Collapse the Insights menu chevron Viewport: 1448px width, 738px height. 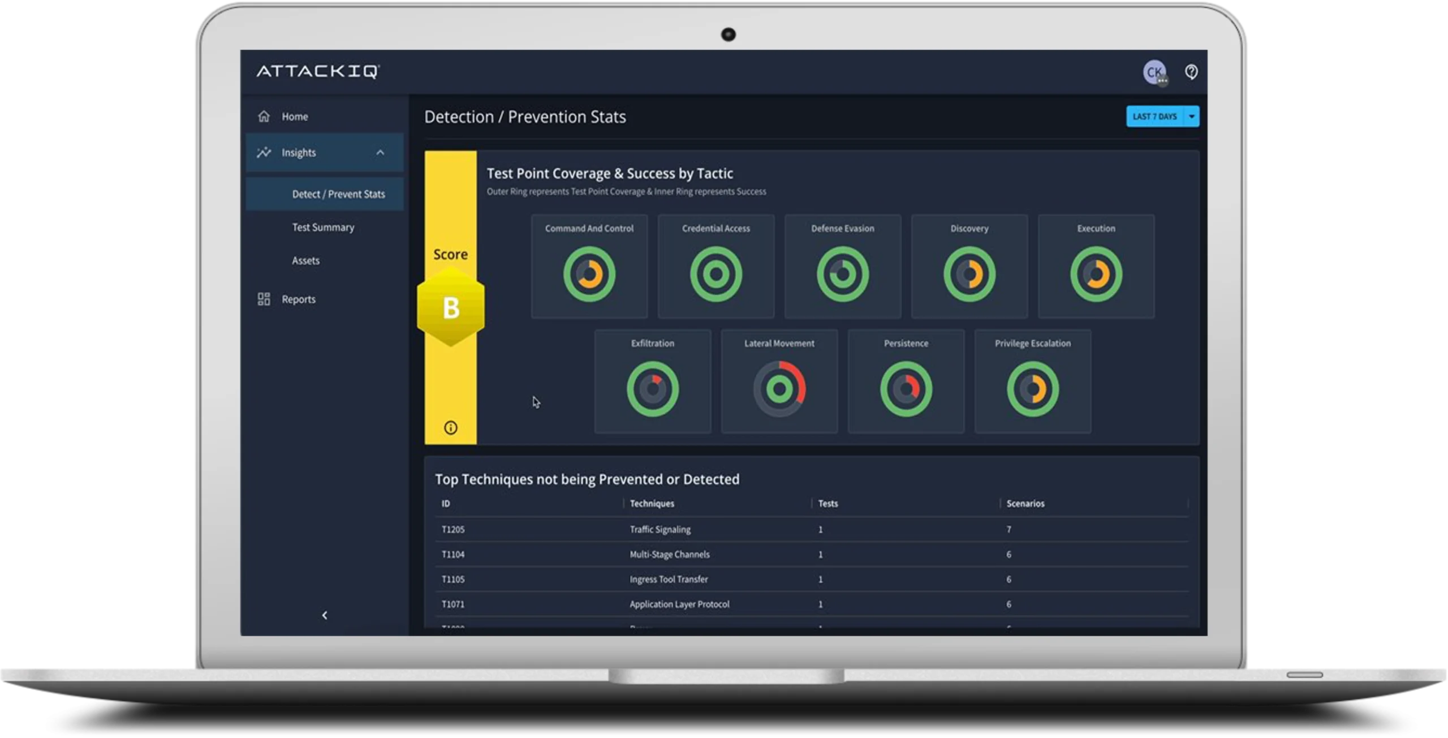380,153
